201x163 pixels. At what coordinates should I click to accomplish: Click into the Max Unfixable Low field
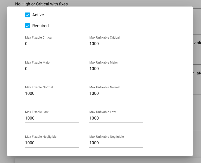(x=116, y=118)
